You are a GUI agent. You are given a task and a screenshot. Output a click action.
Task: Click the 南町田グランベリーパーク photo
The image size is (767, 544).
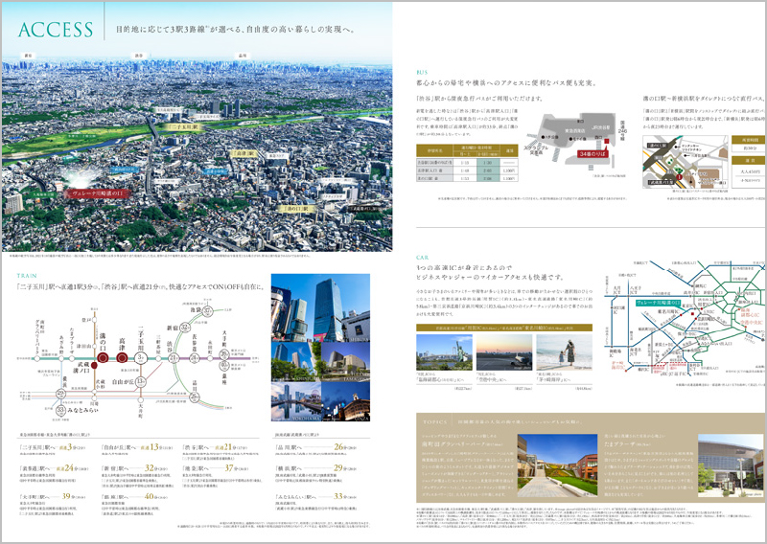pos(557,465)
